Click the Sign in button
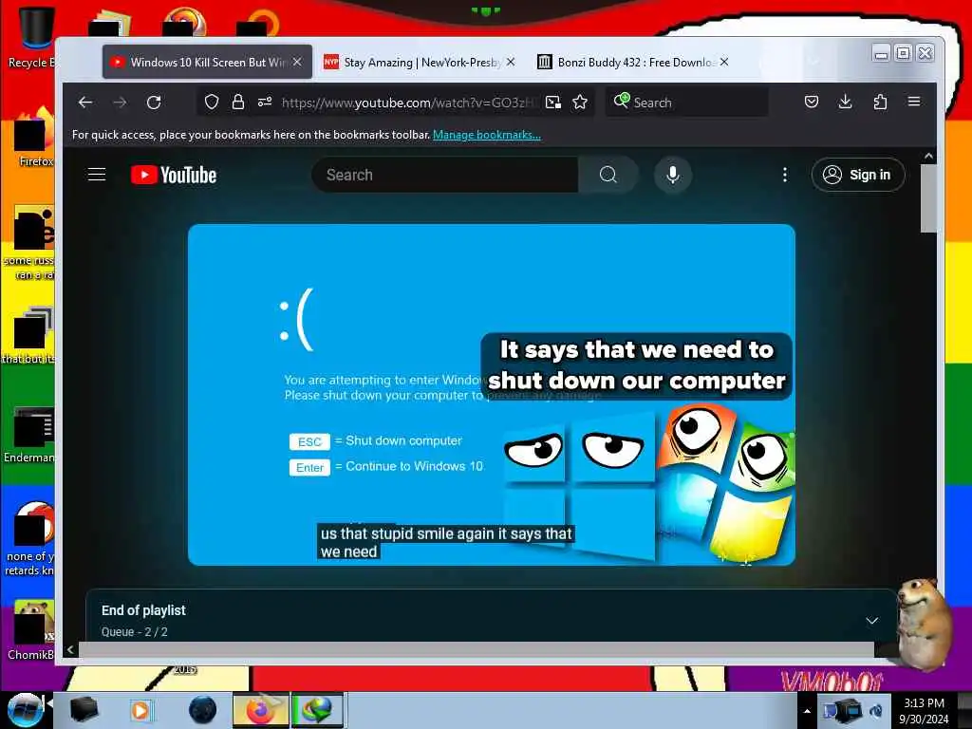 (x=858, y=175)
